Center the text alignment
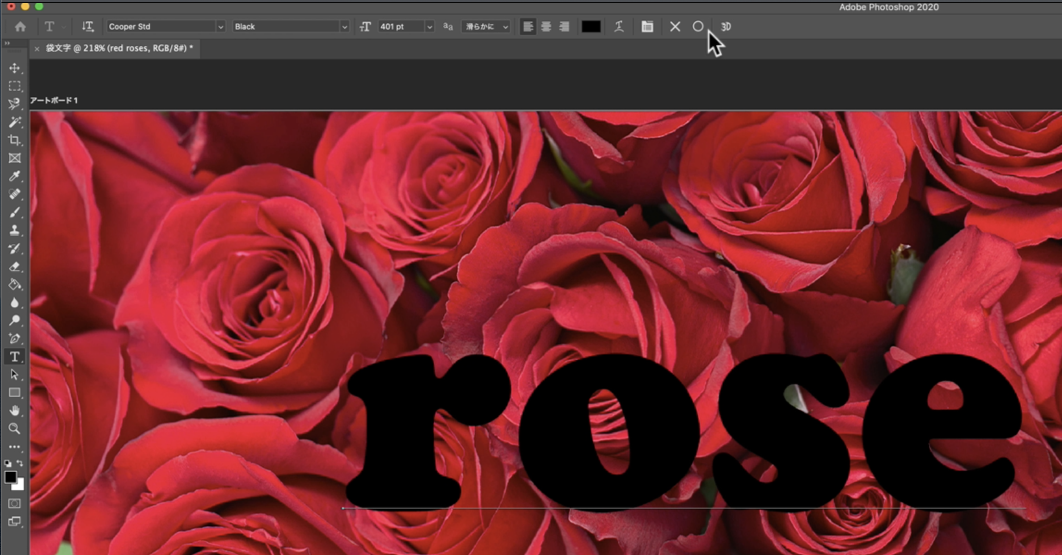The image size is (1062, 555). pos(546,26)
